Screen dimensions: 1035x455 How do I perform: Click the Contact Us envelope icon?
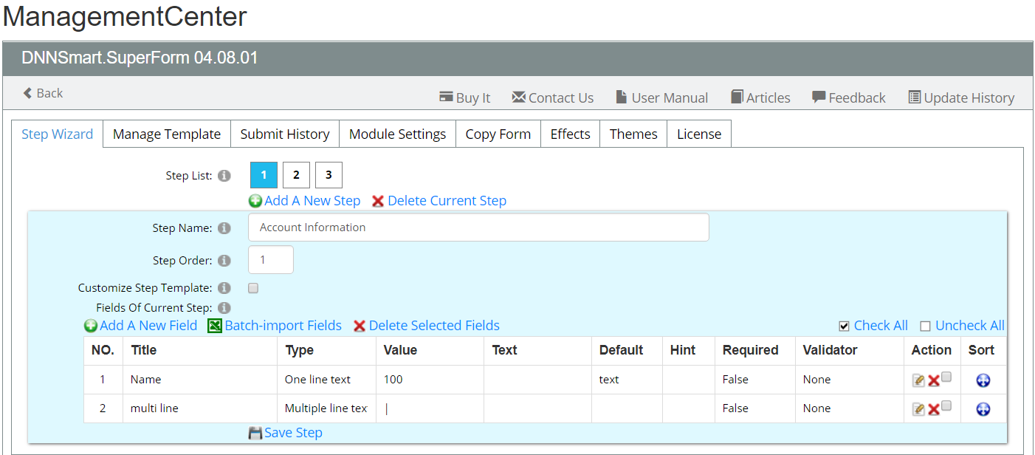coord(518,97)
